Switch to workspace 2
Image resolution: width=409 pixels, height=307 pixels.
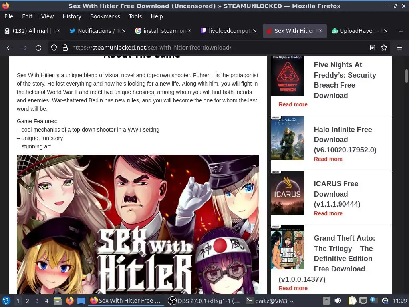tap(28, 301)
